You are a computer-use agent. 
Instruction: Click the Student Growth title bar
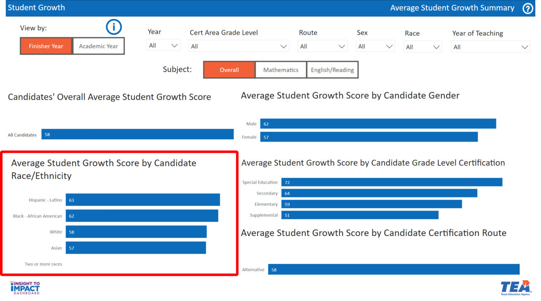(x=36, y=8)
